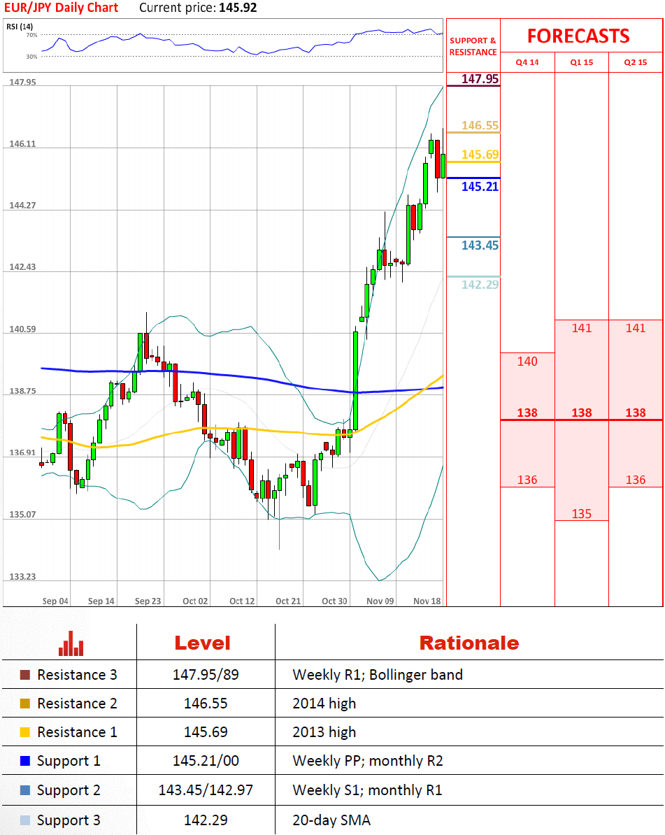Click the 145.21 support level label
Screen dimensions: 665x835
(480, 187)
